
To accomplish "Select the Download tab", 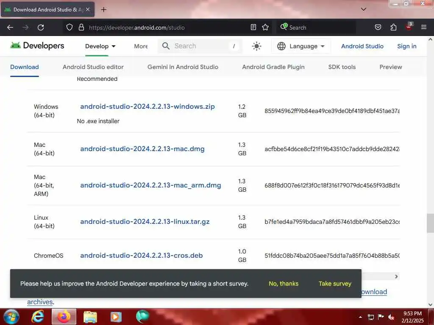I will click(24, 67).
